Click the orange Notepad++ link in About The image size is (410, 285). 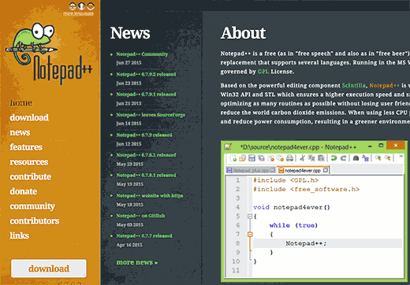tap(384, 85)
